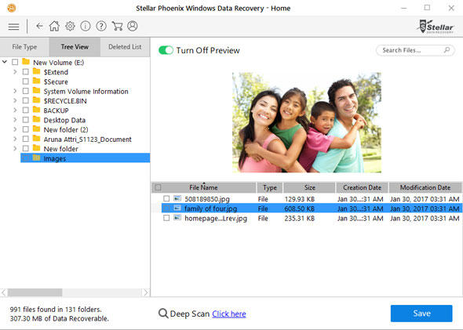Select the homepage...Lrev.jpg file name
This screenshot has width=463, height=330.
click(216, 219)
